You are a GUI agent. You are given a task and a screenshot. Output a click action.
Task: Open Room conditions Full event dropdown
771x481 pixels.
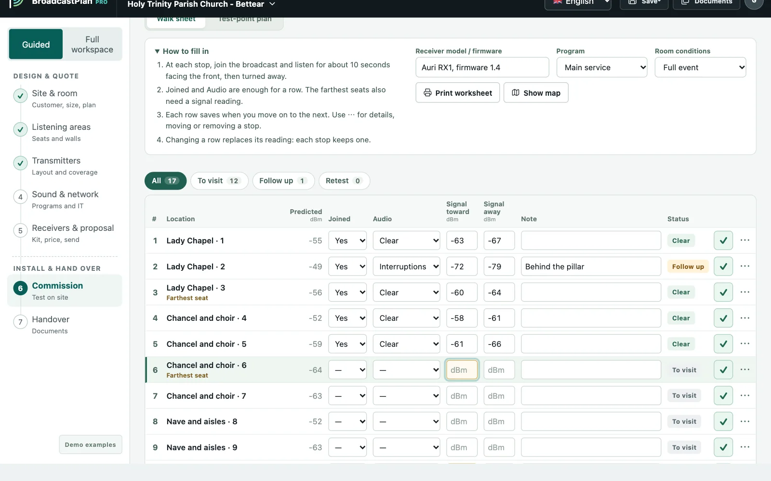700,67
